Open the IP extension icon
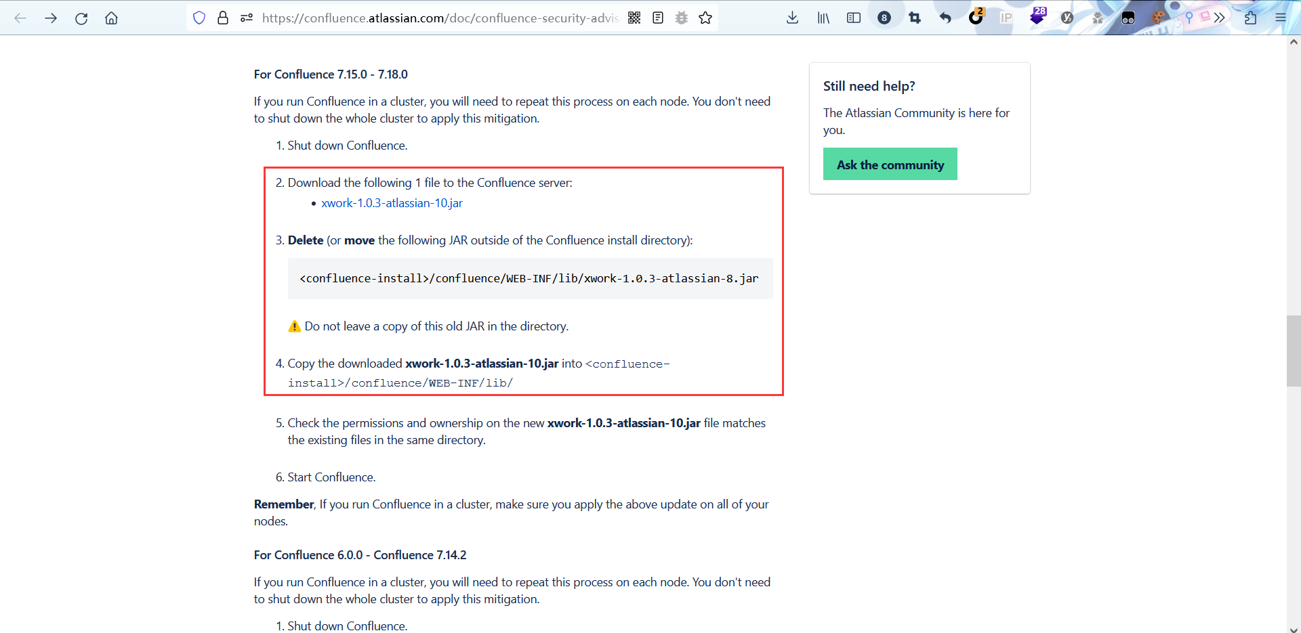 (x=1006, y=18)
